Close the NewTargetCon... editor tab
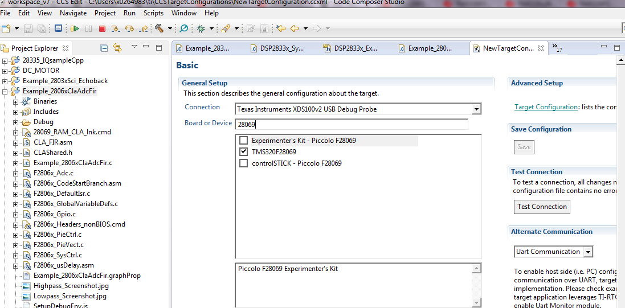The height and width of the screenshot is (308, 625). [541, 48]
